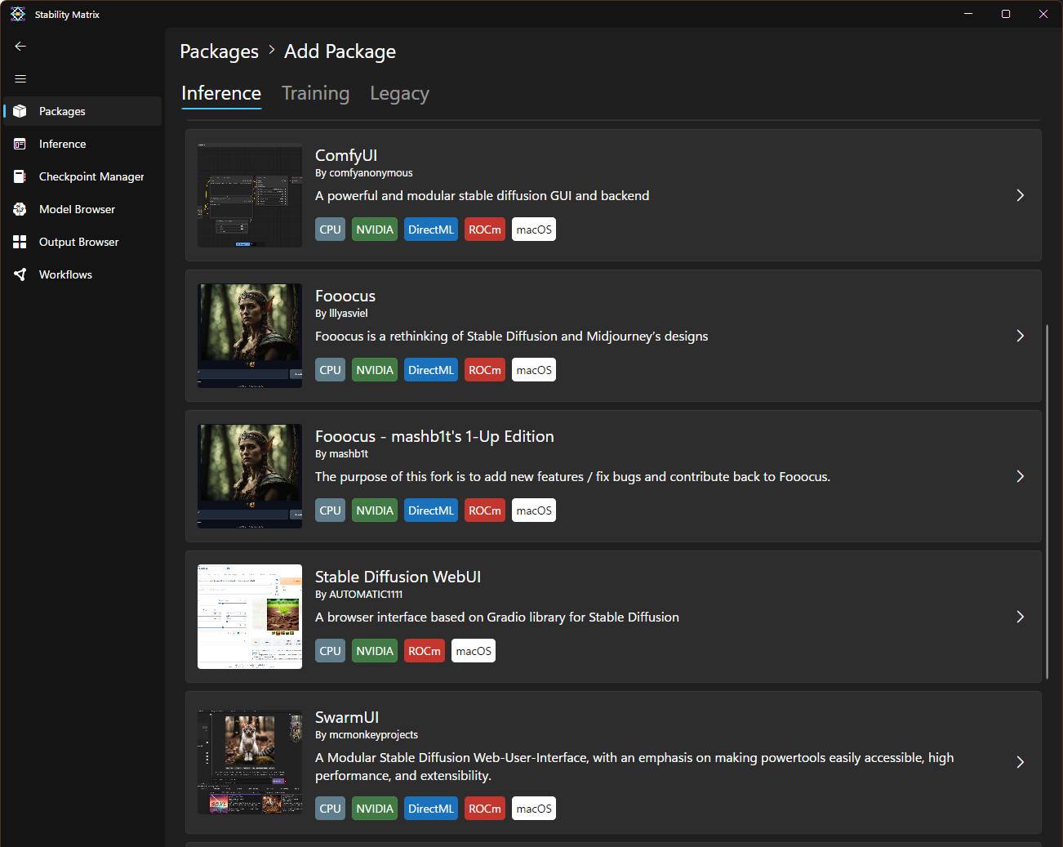This screenshot has width=1063, height=847.
Task: Click the Packages box icon in sidebar
Action: pos(20,111)
